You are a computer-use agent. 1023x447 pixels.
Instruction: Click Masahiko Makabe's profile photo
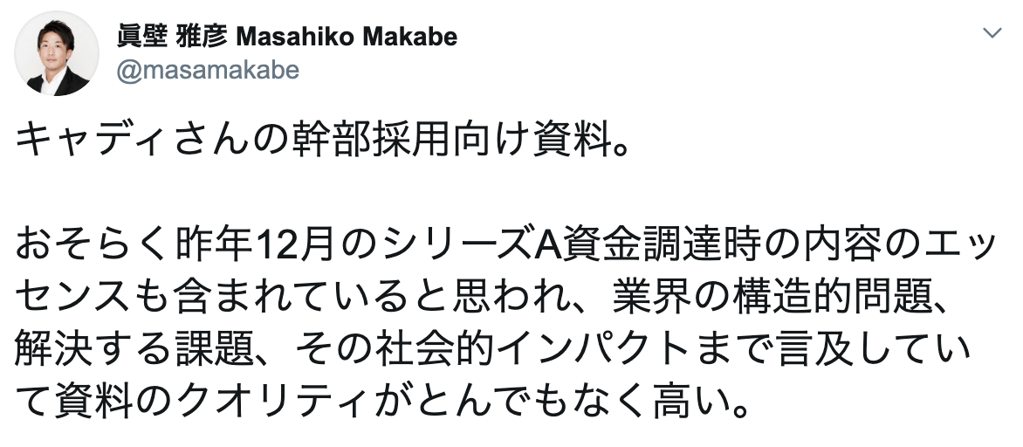click(x=58, y=55)
